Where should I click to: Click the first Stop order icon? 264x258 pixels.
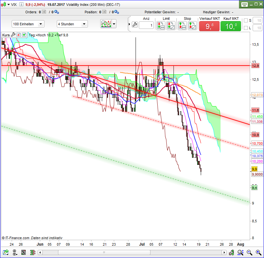point(182,26)
